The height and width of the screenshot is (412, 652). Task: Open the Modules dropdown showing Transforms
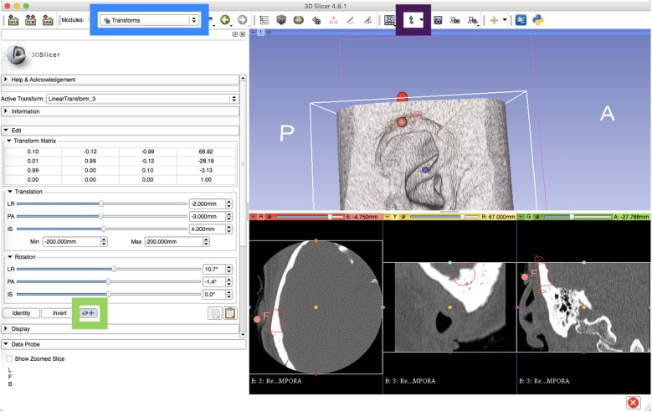click(x=149, y=19)
